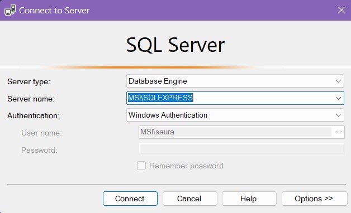This screenshot has width=351, height=213.
Task: Open Help for this dialog
Action: click(x=249, y=199)
